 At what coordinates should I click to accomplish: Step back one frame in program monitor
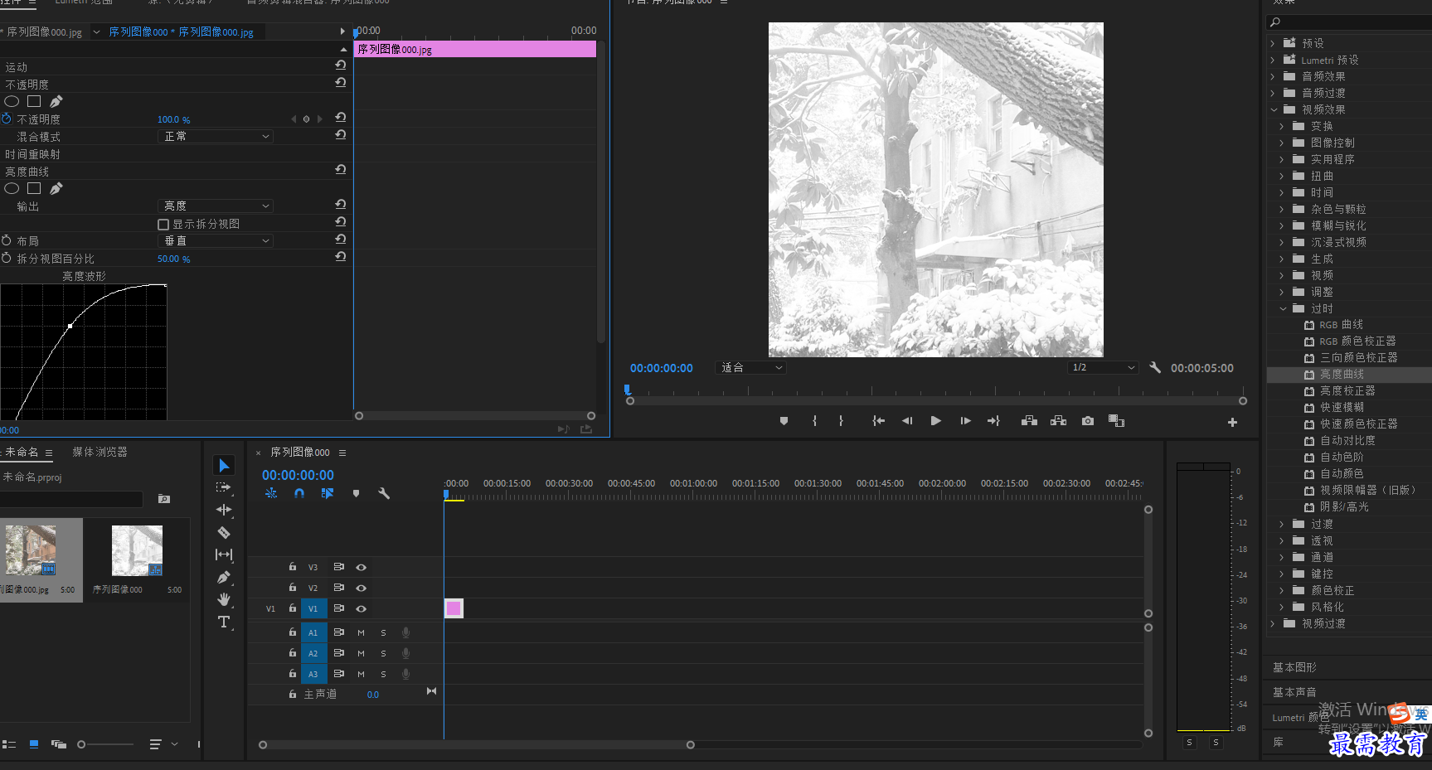click(x=907, y=421)
